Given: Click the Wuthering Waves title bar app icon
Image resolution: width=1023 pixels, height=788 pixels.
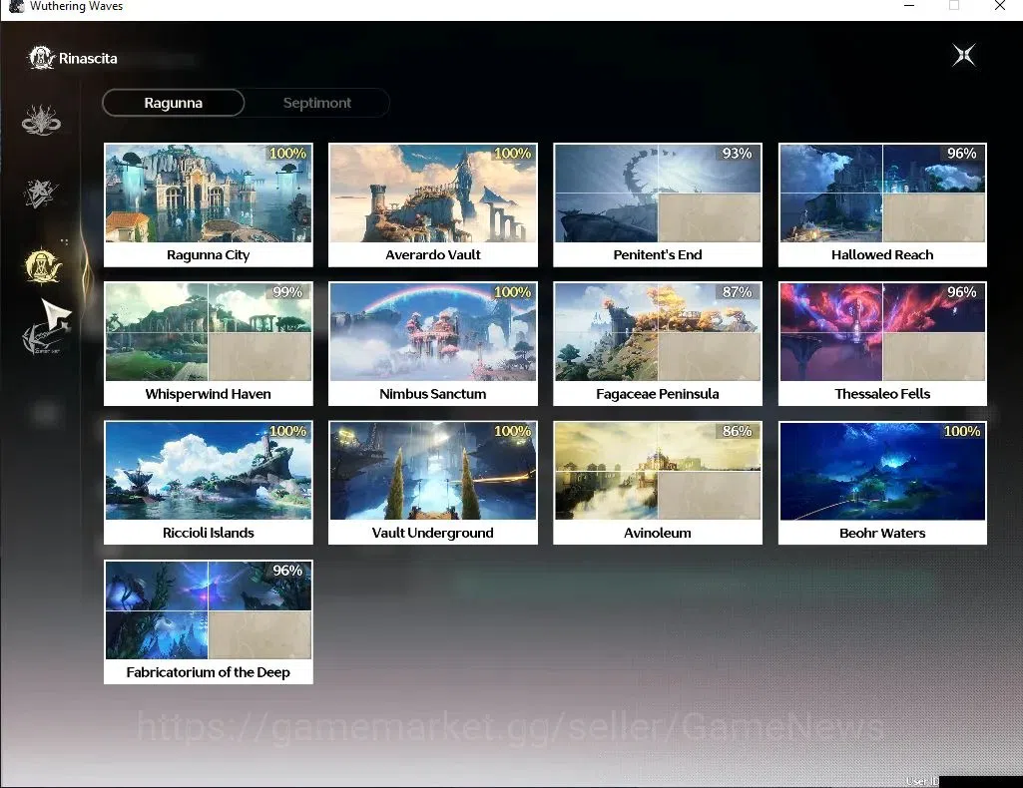Looking at the screenshot, I should point(16,7).
